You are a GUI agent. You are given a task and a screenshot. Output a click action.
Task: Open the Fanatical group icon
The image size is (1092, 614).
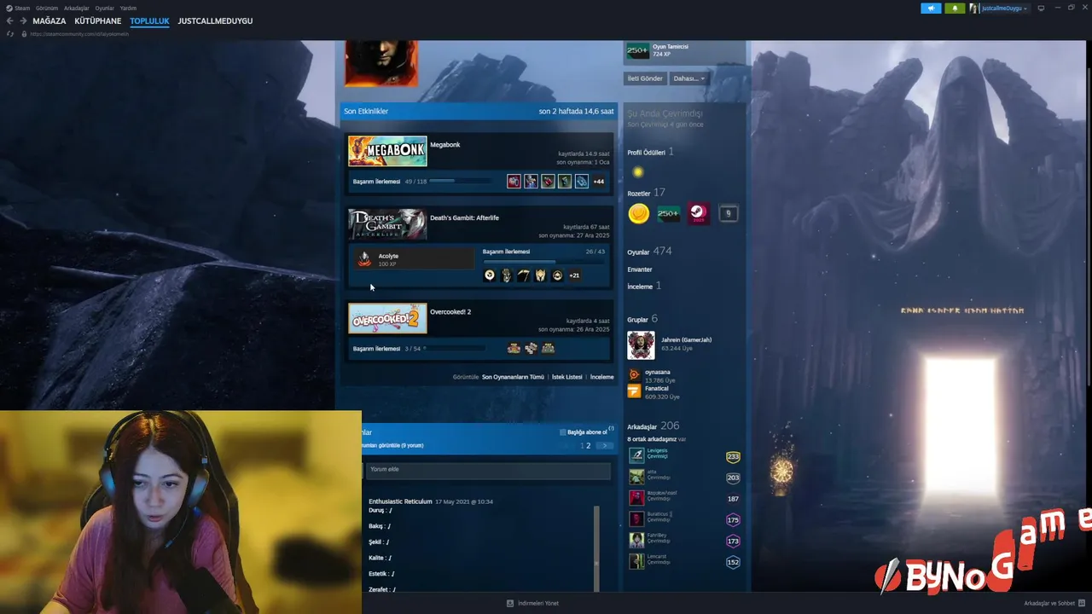pos(634,391)
